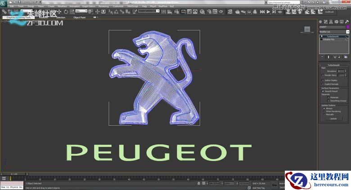Adjust Iterations spinner arrows

coord(346,71)
